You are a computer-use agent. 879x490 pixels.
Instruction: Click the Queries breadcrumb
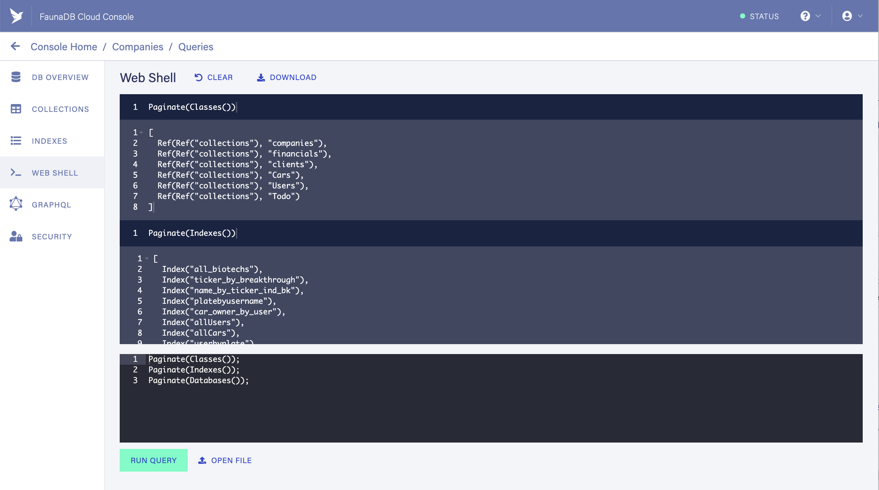click(x=196, y=47)
